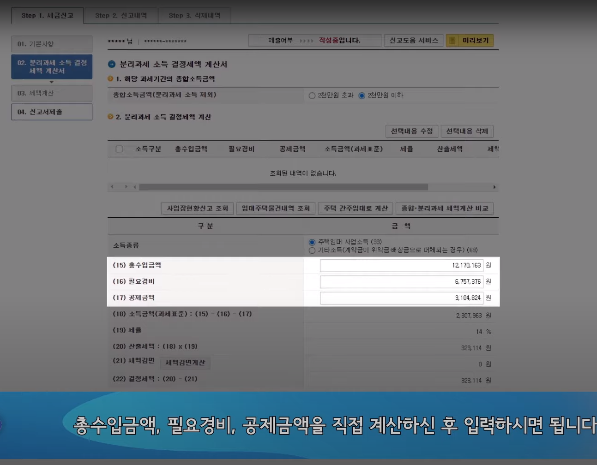Open the Step 3. 삭제내역 tab

click(194, 16)
